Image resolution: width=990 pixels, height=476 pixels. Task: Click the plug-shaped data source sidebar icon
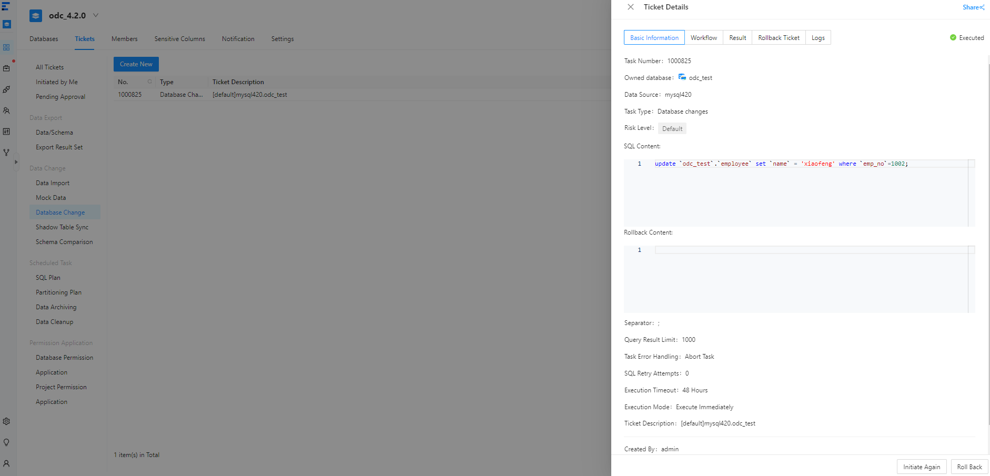click(6, 89)
